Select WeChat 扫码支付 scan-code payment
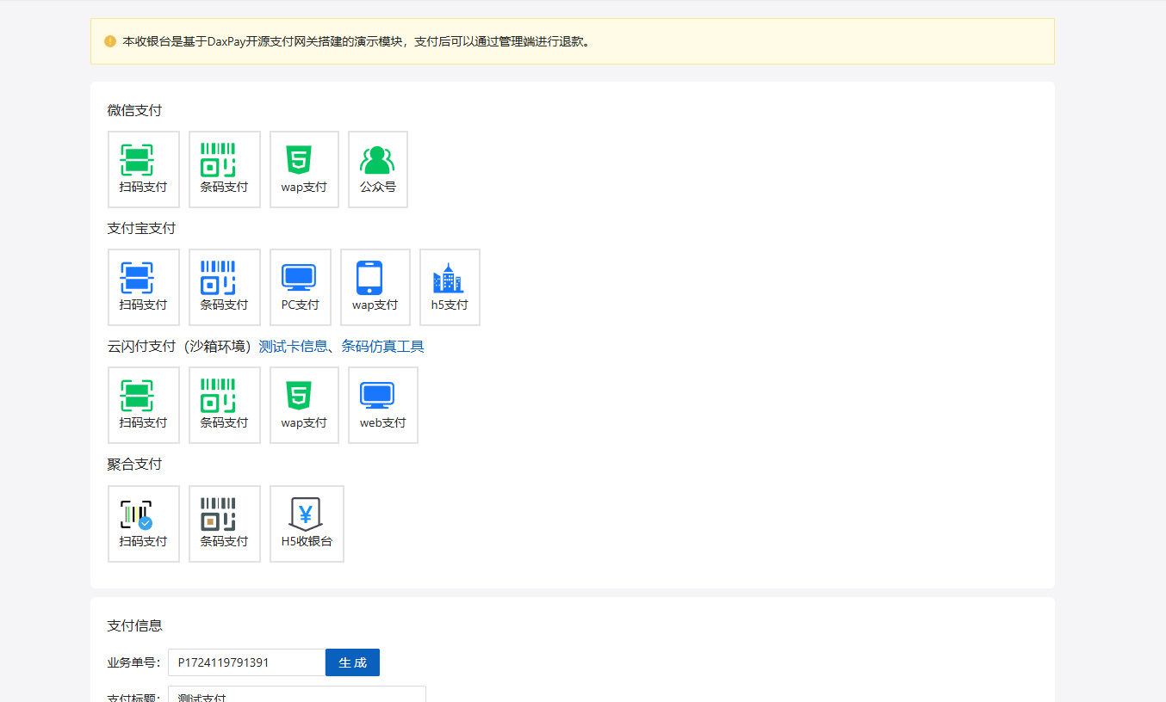Screen dimensions: 1166x702 click(144, 169)
